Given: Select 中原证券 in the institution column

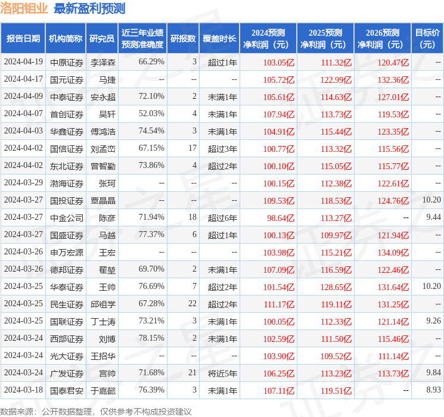Looking at the screenshot, I should coord(67,63).
